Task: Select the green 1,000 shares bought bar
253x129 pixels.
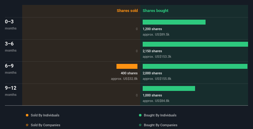Action: click(169, 88)
